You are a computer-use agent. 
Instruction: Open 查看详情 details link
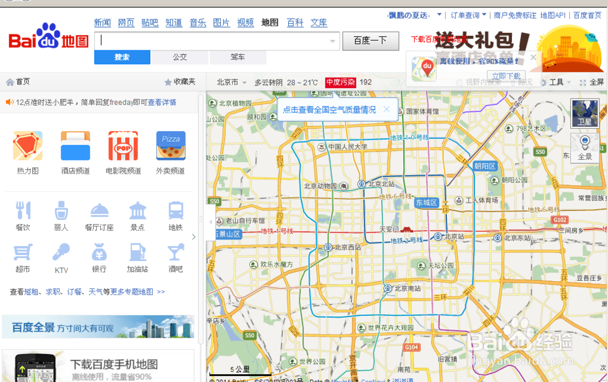pos(162,102)
